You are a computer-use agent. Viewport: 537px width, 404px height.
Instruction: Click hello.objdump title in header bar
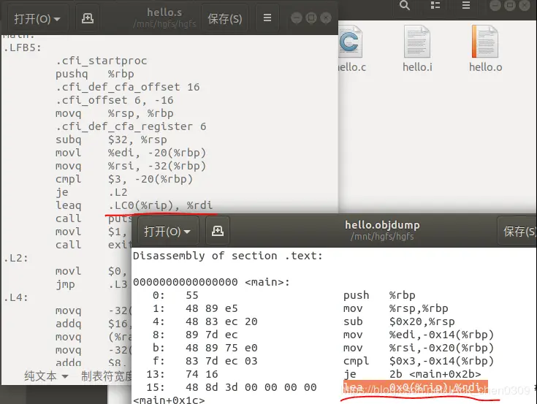pyautogui.click(x=382, y=225)
